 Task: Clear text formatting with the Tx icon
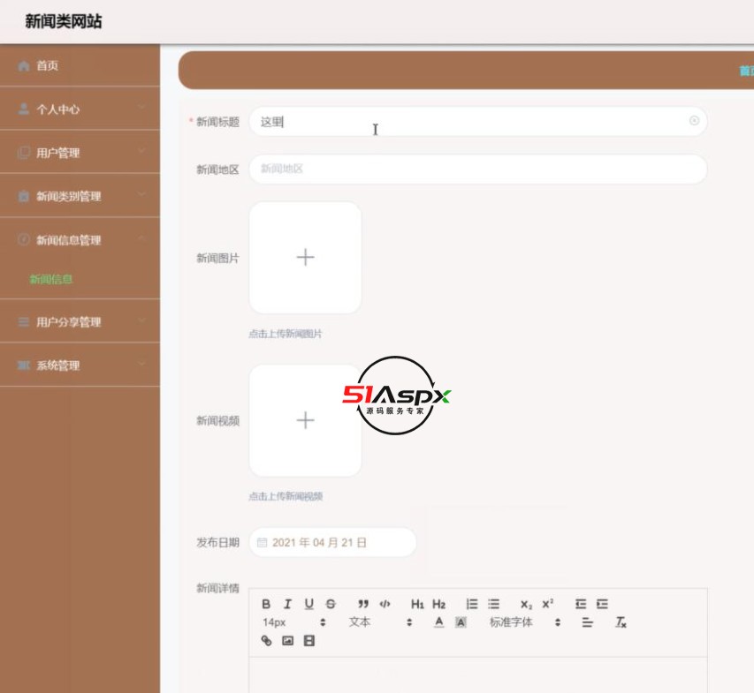[x=621, y=620]
